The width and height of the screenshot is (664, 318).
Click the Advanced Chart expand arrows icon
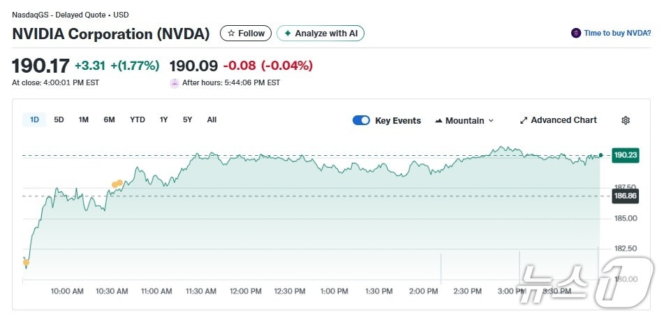524,120
